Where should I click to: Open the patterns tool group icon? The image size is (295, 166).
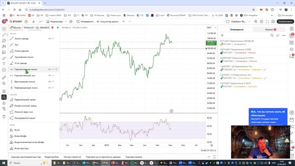4,47
